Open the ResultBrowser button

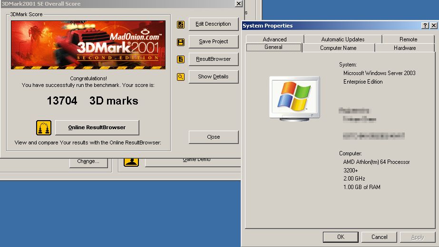pos(214,59)
